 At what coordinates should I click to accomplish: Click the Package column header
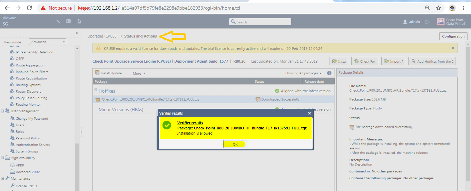173,82
